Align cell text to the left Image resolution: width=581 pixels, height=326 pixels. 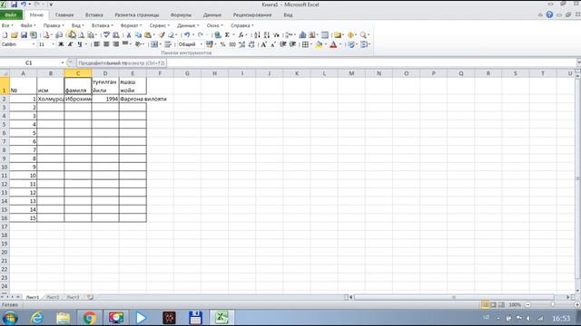(x=97, y=44)
